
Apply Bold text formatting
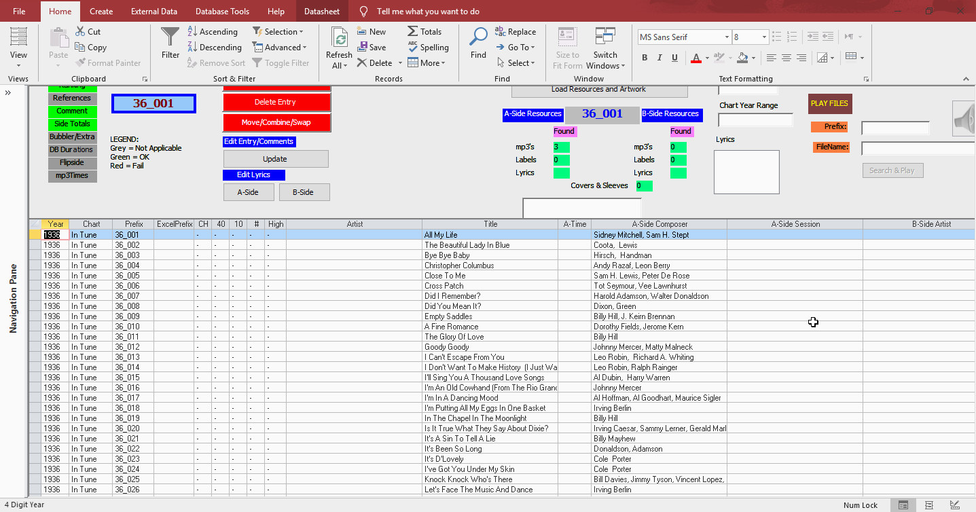pyautogui.click(x=645, y=58)
